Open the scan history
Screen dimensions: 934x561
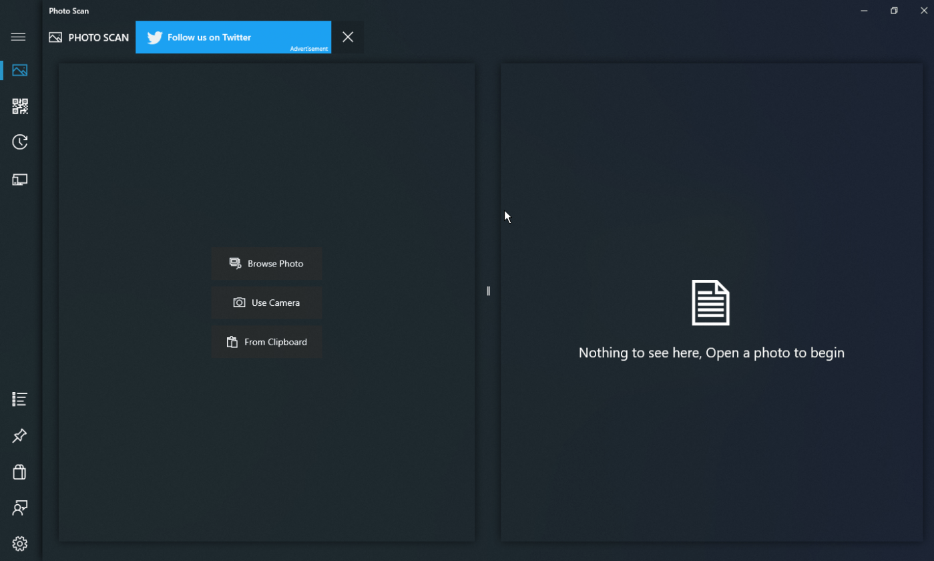click(x=19, y=142)
